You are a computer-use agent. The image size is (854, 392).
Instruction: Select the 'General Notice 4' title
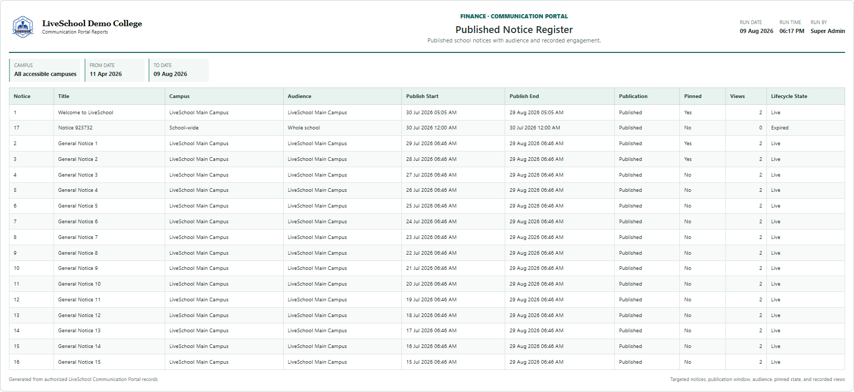[78, 190]
